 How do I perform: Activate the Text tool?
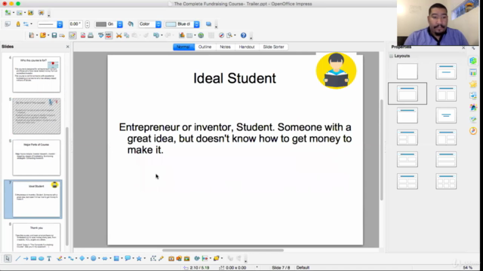pos(49,259)
